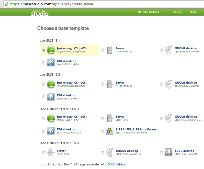
Task: Select the openSUSE 12.3 KDE 4 radio button
Action: tap(44, 97)
